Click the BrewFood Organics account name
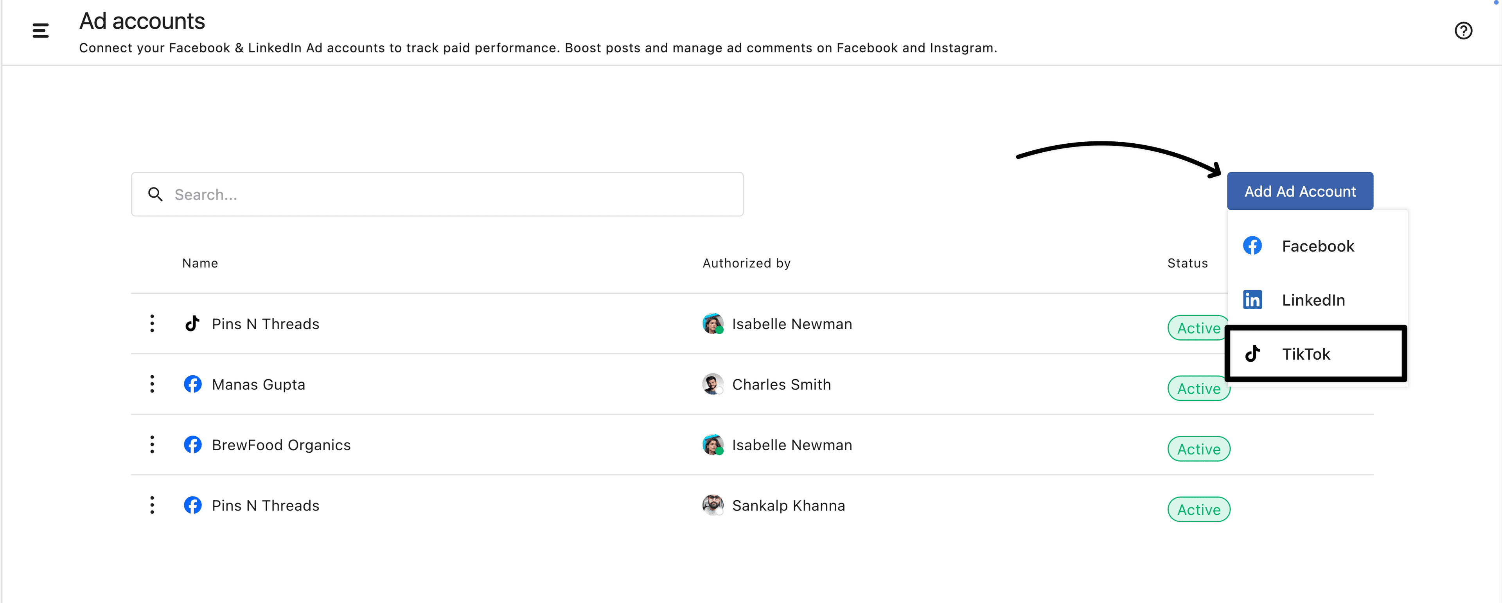The height and width of the screenshot is (603, 1502). pos(281,445)
